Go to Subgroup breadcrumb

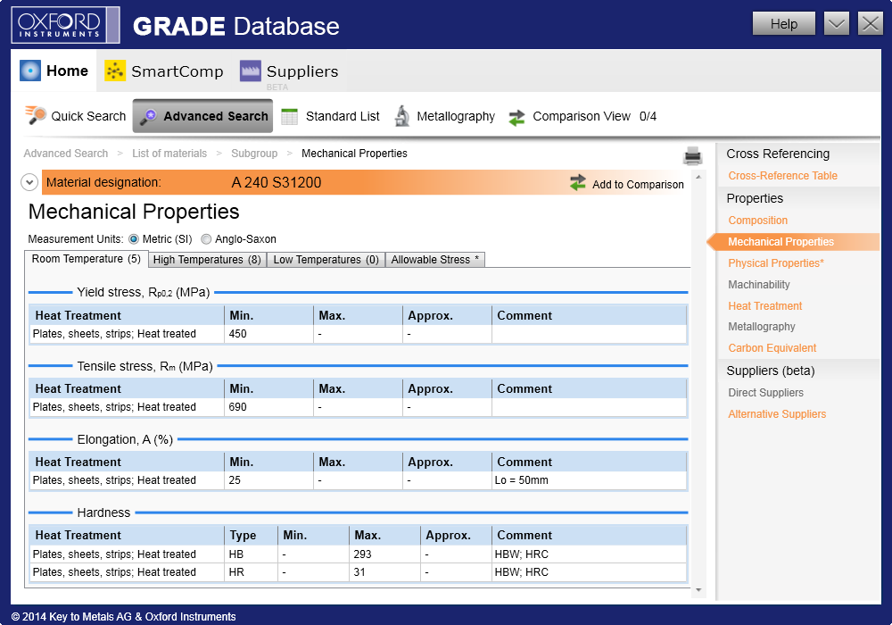point(254,153)
